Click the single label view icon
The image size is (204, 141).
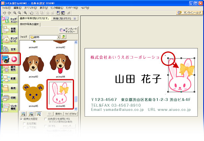coord(58,13)
